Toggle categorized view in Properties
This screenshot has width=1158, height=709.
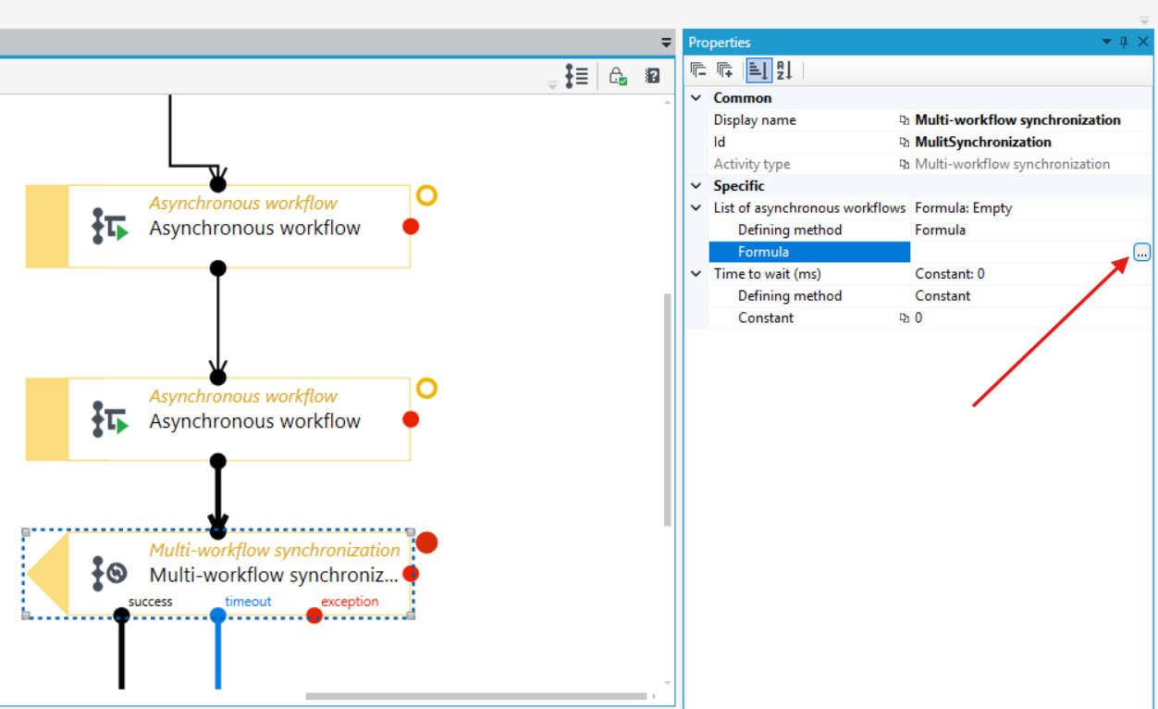[x=758, y=69]
